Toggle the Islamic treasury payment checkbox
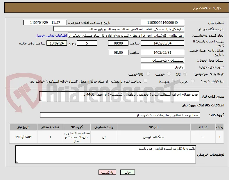 pos(146,81)
